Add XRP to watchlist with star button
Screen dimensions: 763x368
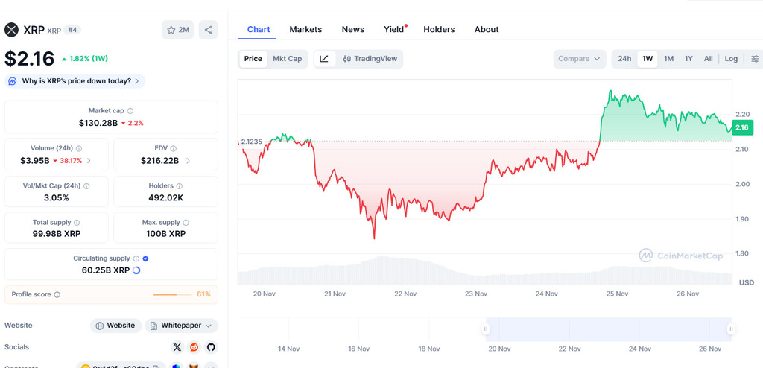pos(177,30)
